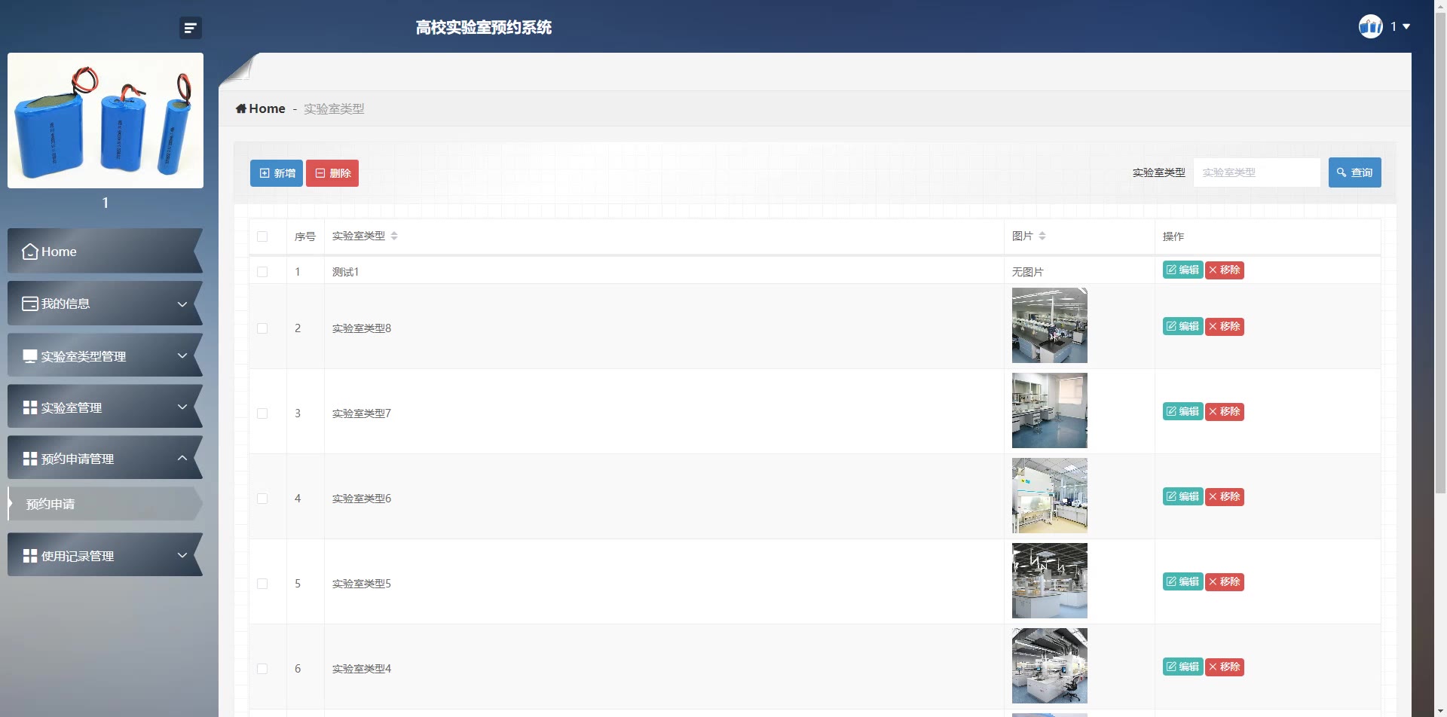Click the 查询 search button
The height and width of the screenshot is (717, 1447).
coord(1354,172)
